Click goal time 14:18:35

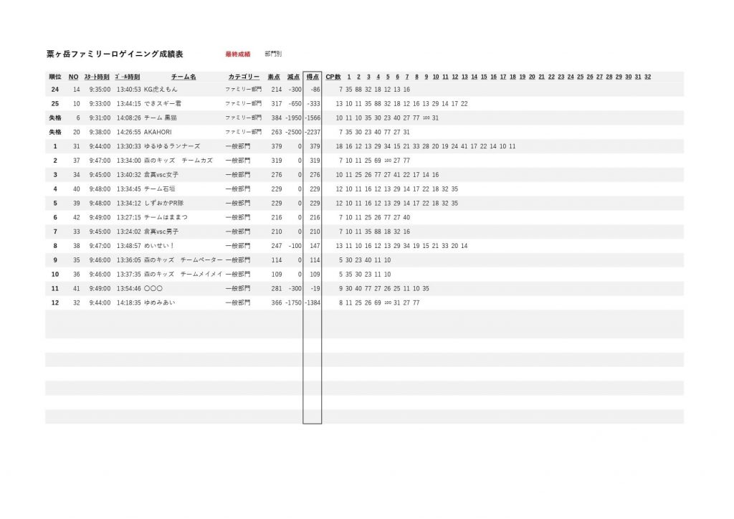pyautogui.click(x=129, y=303)
